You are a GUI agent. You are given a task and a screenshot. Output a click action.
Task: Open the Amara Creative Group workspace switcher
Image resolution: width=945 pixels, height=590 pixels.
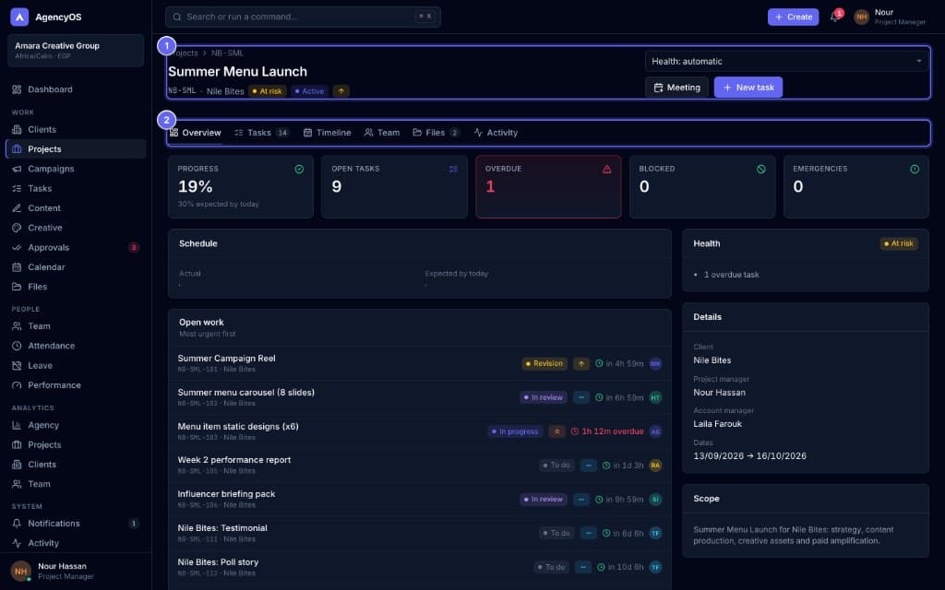click(x=76, y=51)
